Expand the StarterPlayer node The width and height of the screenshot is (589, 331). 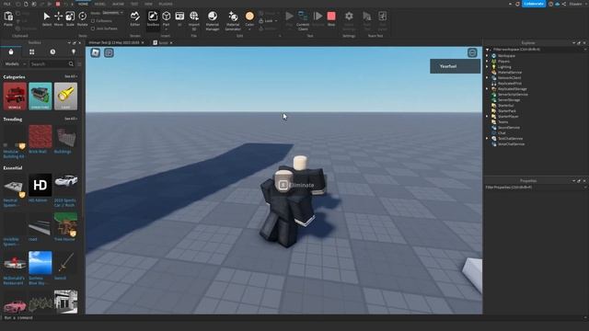click(487, 117)
